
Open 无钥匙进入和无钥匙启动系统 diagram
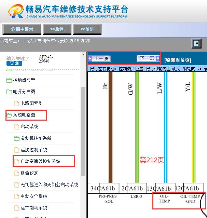(x=49, y=185)
